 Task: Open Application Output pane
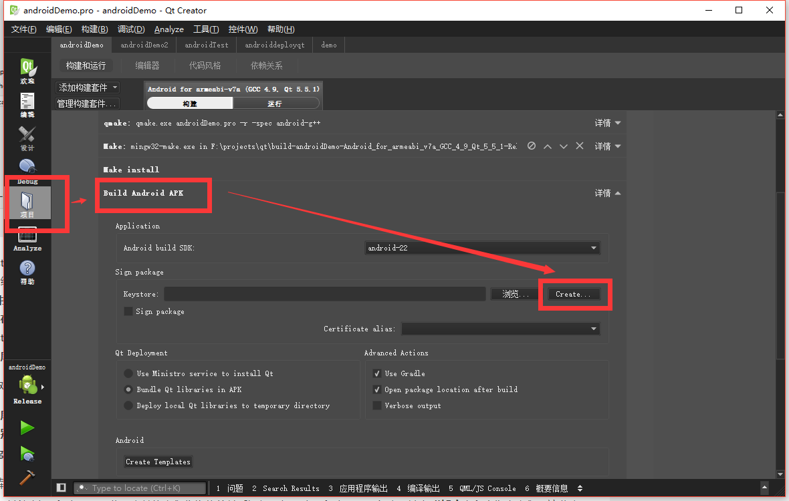click(358, 488)
